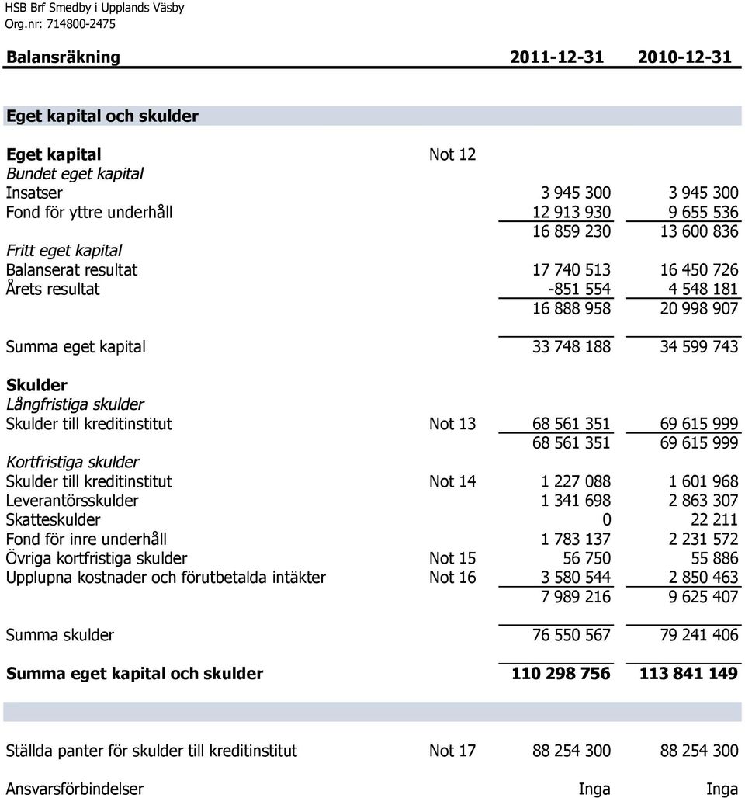Click the Långfristiga skulder subheading

[74, 404]
